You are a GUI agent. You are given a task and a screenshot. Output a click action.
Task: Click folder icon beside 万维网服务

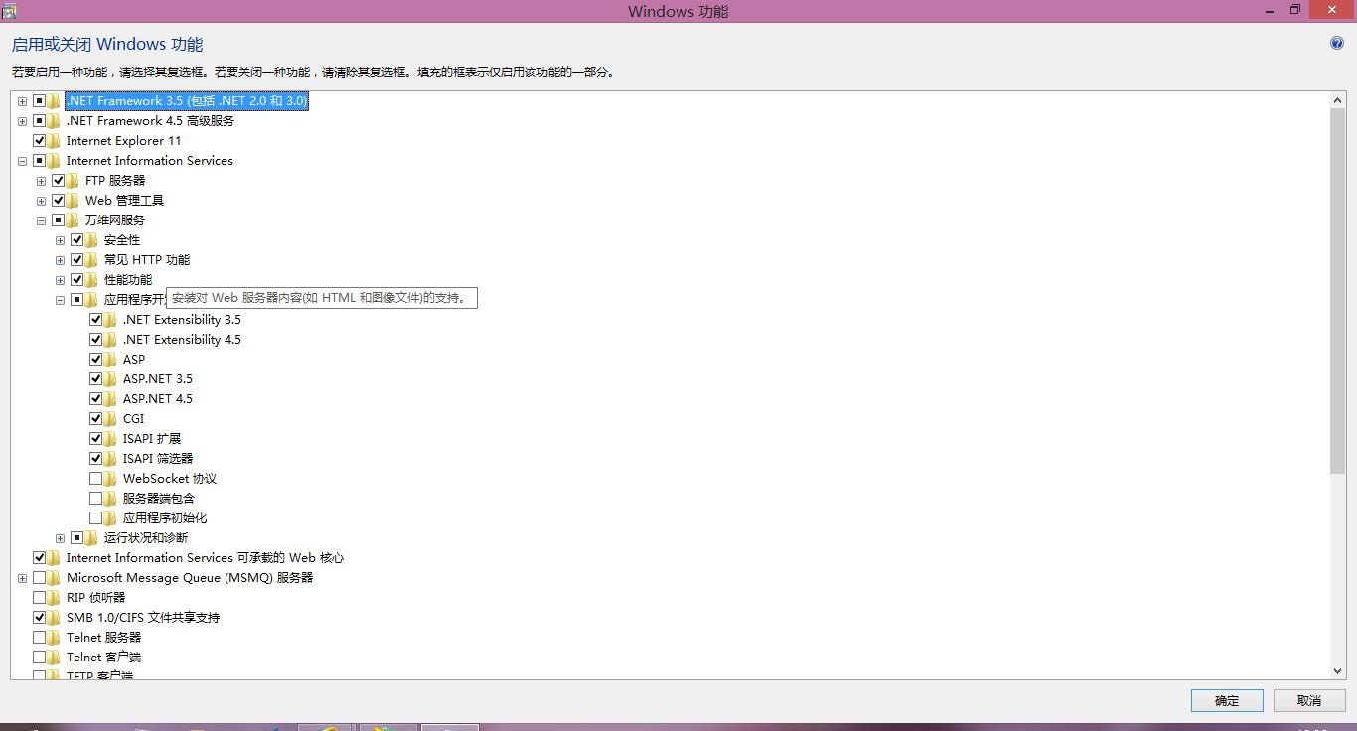pos(73,219)
